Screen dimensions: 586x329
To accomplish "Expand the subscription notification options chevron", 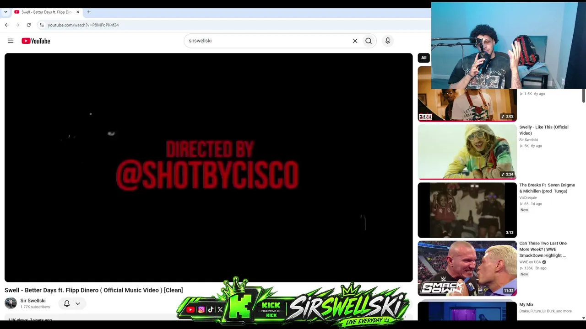I will pos(78,303).
